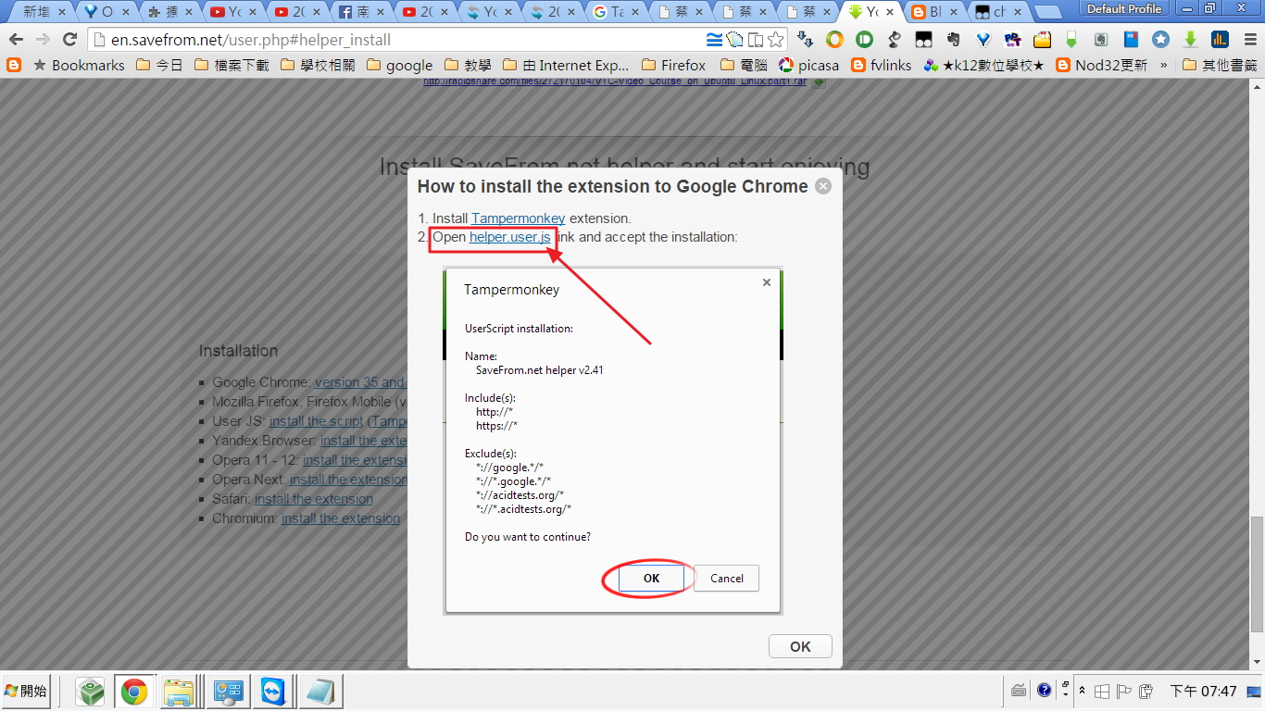Switch to the puzzle-piece 擴 tab

169,12
